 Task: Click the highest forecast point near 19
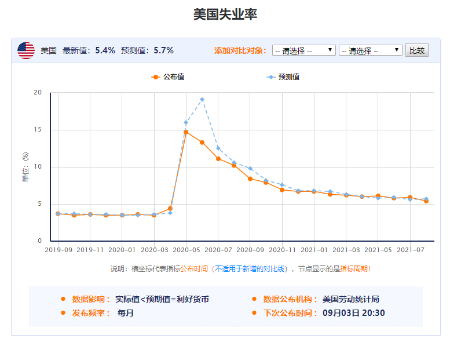pos(202,99)
